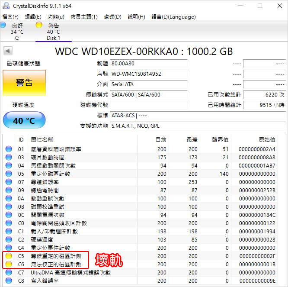Click the previous disk arrow button
Image resolution: width=288 pixels, height=287 pixels.
pos(8,51)
